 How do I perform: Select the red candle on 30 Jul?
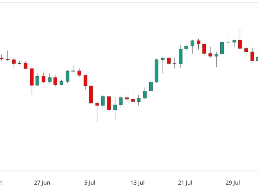240,44
